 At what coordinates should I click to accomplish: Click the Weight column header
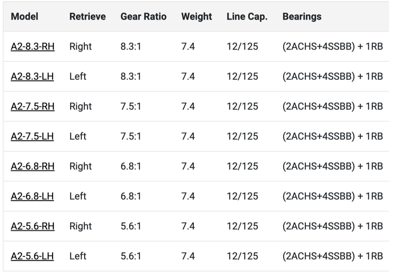tap(196, 17)
